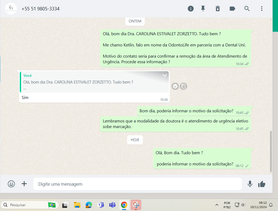Open Task View on the taskbar
The image size is (278, 211).
coord(65,205)
